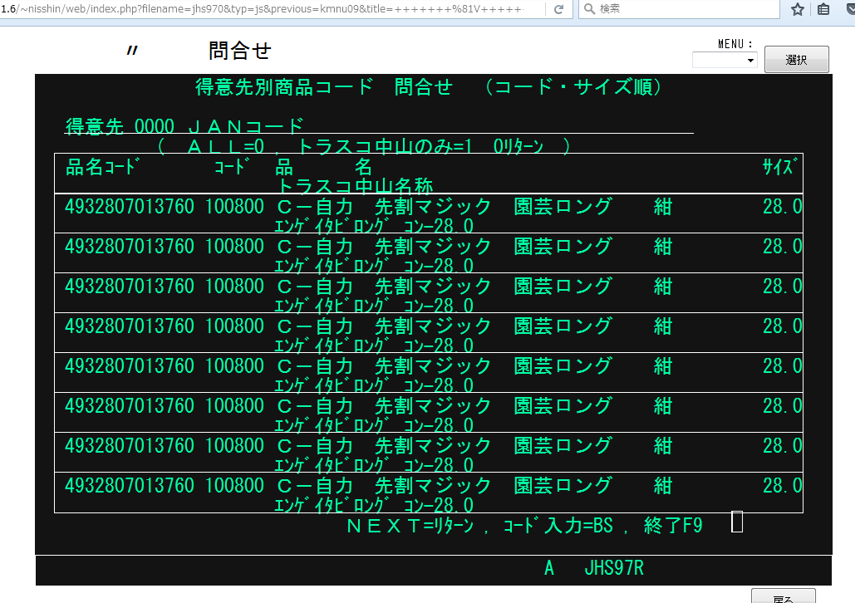The image size is (855, 603).
Task: Click the 得意先別商品コード 問合せ title
Action: pos(324,87)
